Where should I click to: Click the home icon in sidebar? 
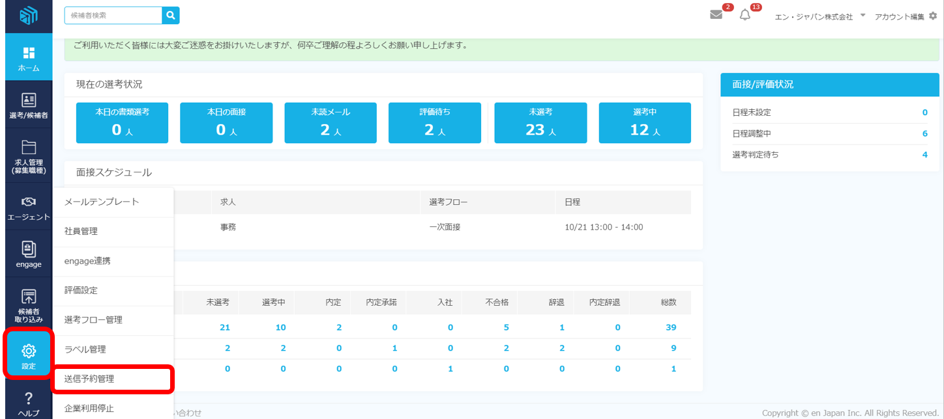pos(29,53)
